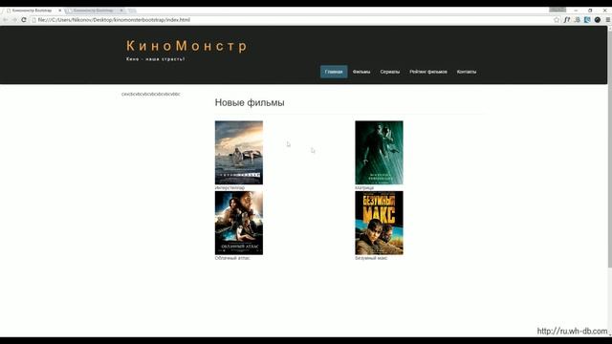Click the Интерстеллар movie poster

[239, 153]
